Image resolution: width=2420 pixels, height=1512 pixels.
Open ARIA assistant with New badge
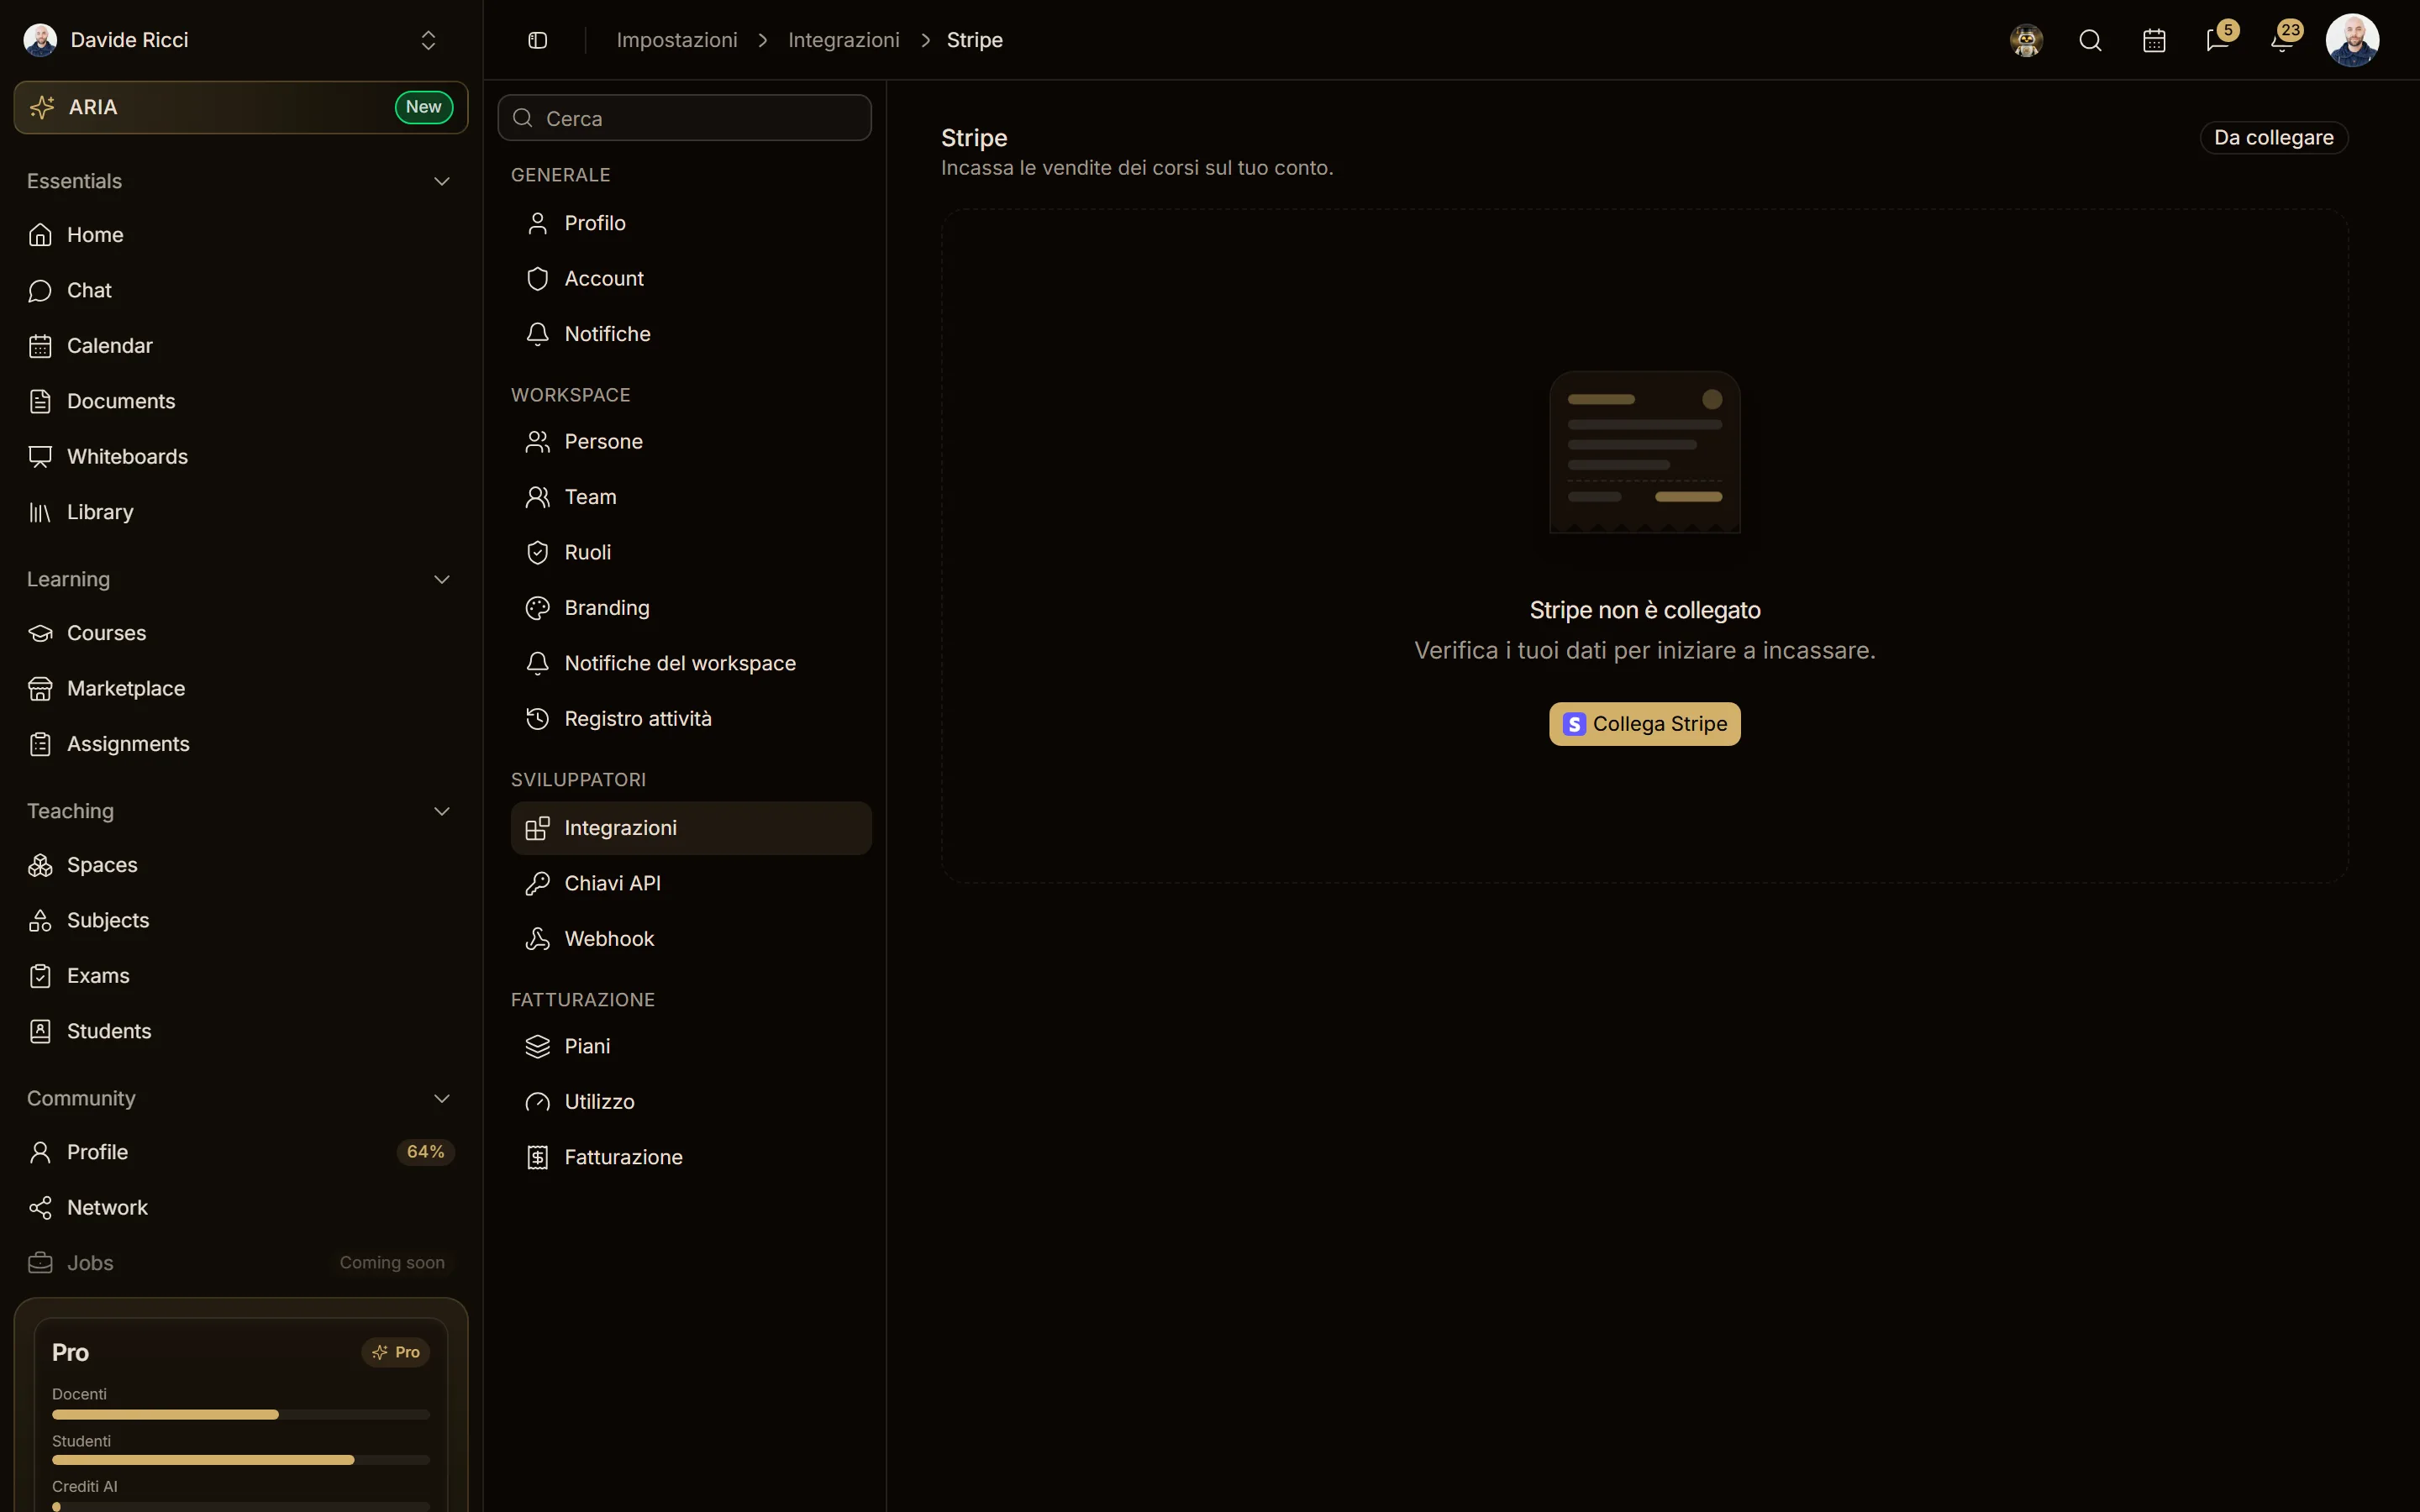[x=241, y=107]
